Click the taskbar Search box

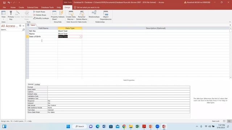tap(80, 126)
